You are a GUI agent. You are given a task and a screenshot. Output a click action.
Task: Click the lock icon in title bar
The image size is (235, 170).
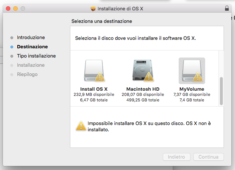coord(227,8)
